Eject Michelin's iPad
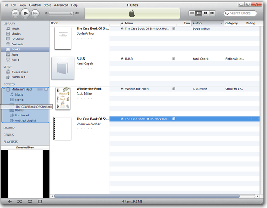 click(x=46, y=89)
